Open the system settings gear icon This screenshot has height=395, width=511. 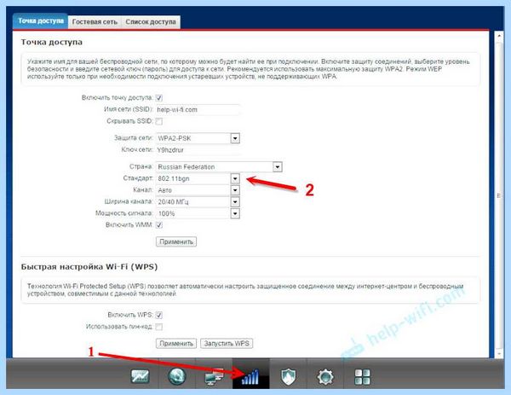pos(325,377)
